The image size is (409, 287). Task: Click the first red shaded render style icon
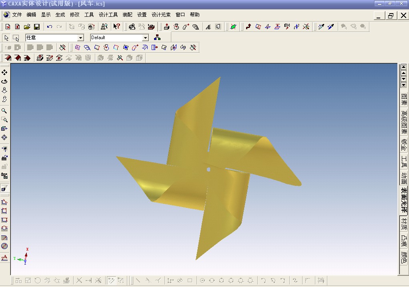click(8, 58)
